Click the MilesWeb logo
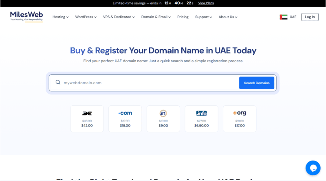 pos(26,17)
